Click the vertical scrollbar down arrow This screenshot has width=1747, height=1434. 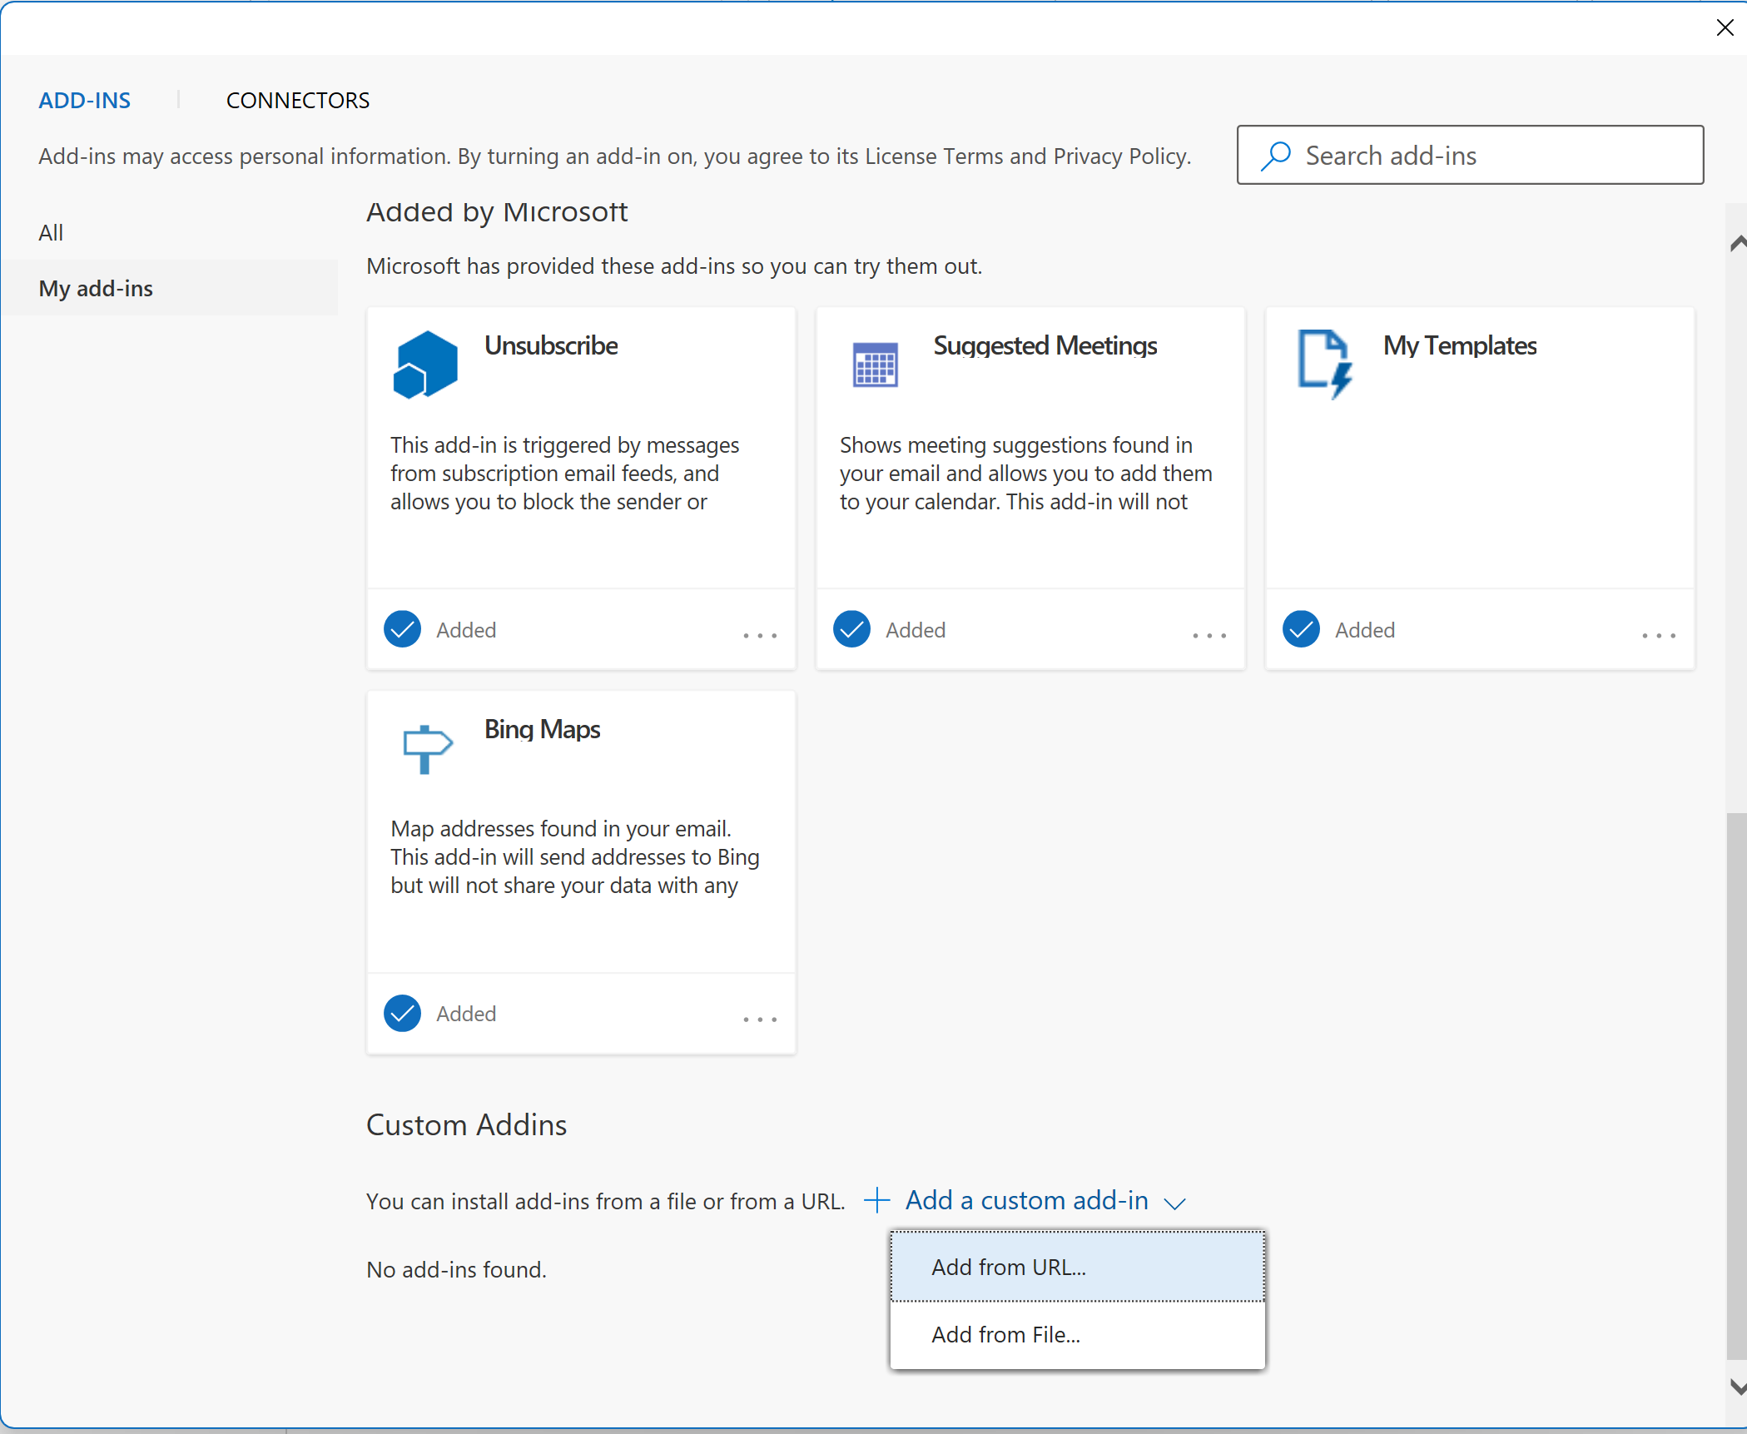pyautogui.click(x=1737, y=1387)
